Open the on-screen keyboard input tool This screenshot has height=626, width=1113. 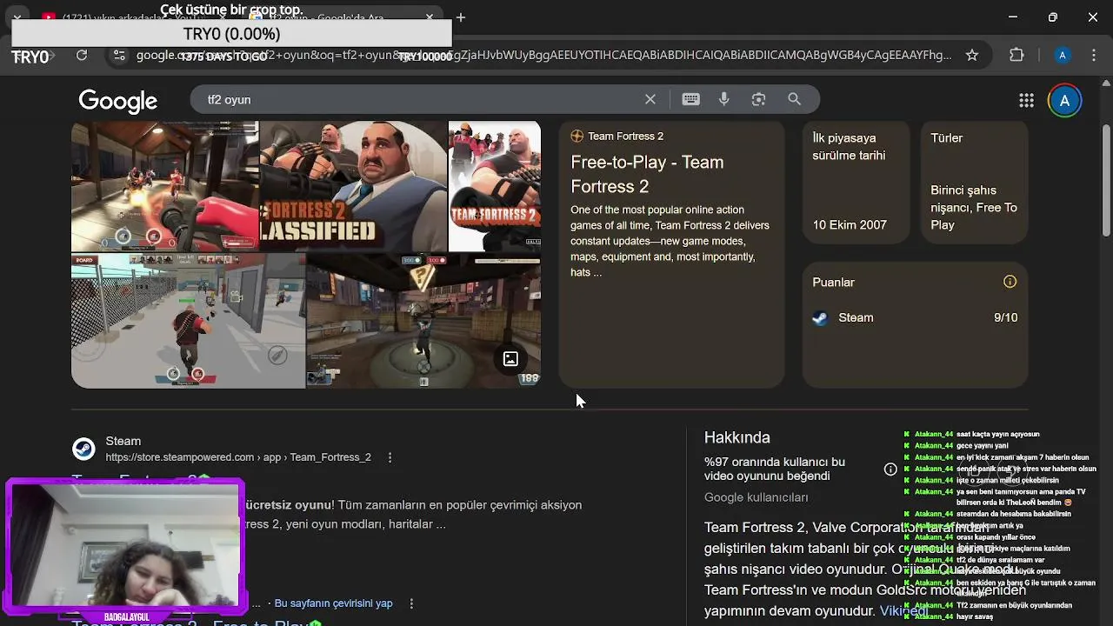tap(691, 99)
